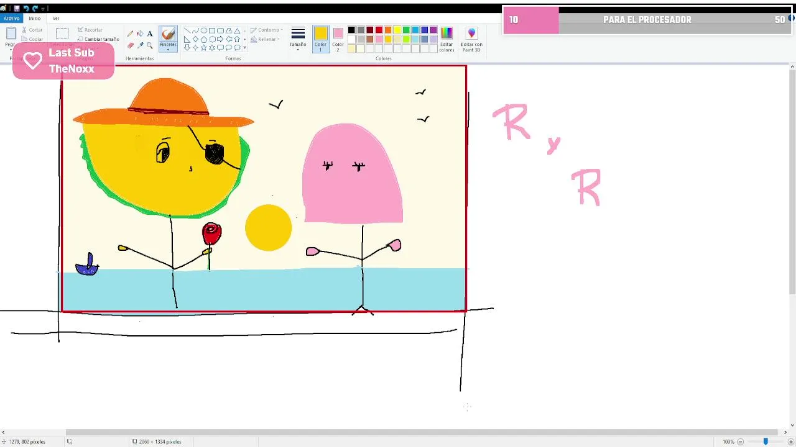Click the '1279, 802 píxeles' cursor position text

click(27, 441)
